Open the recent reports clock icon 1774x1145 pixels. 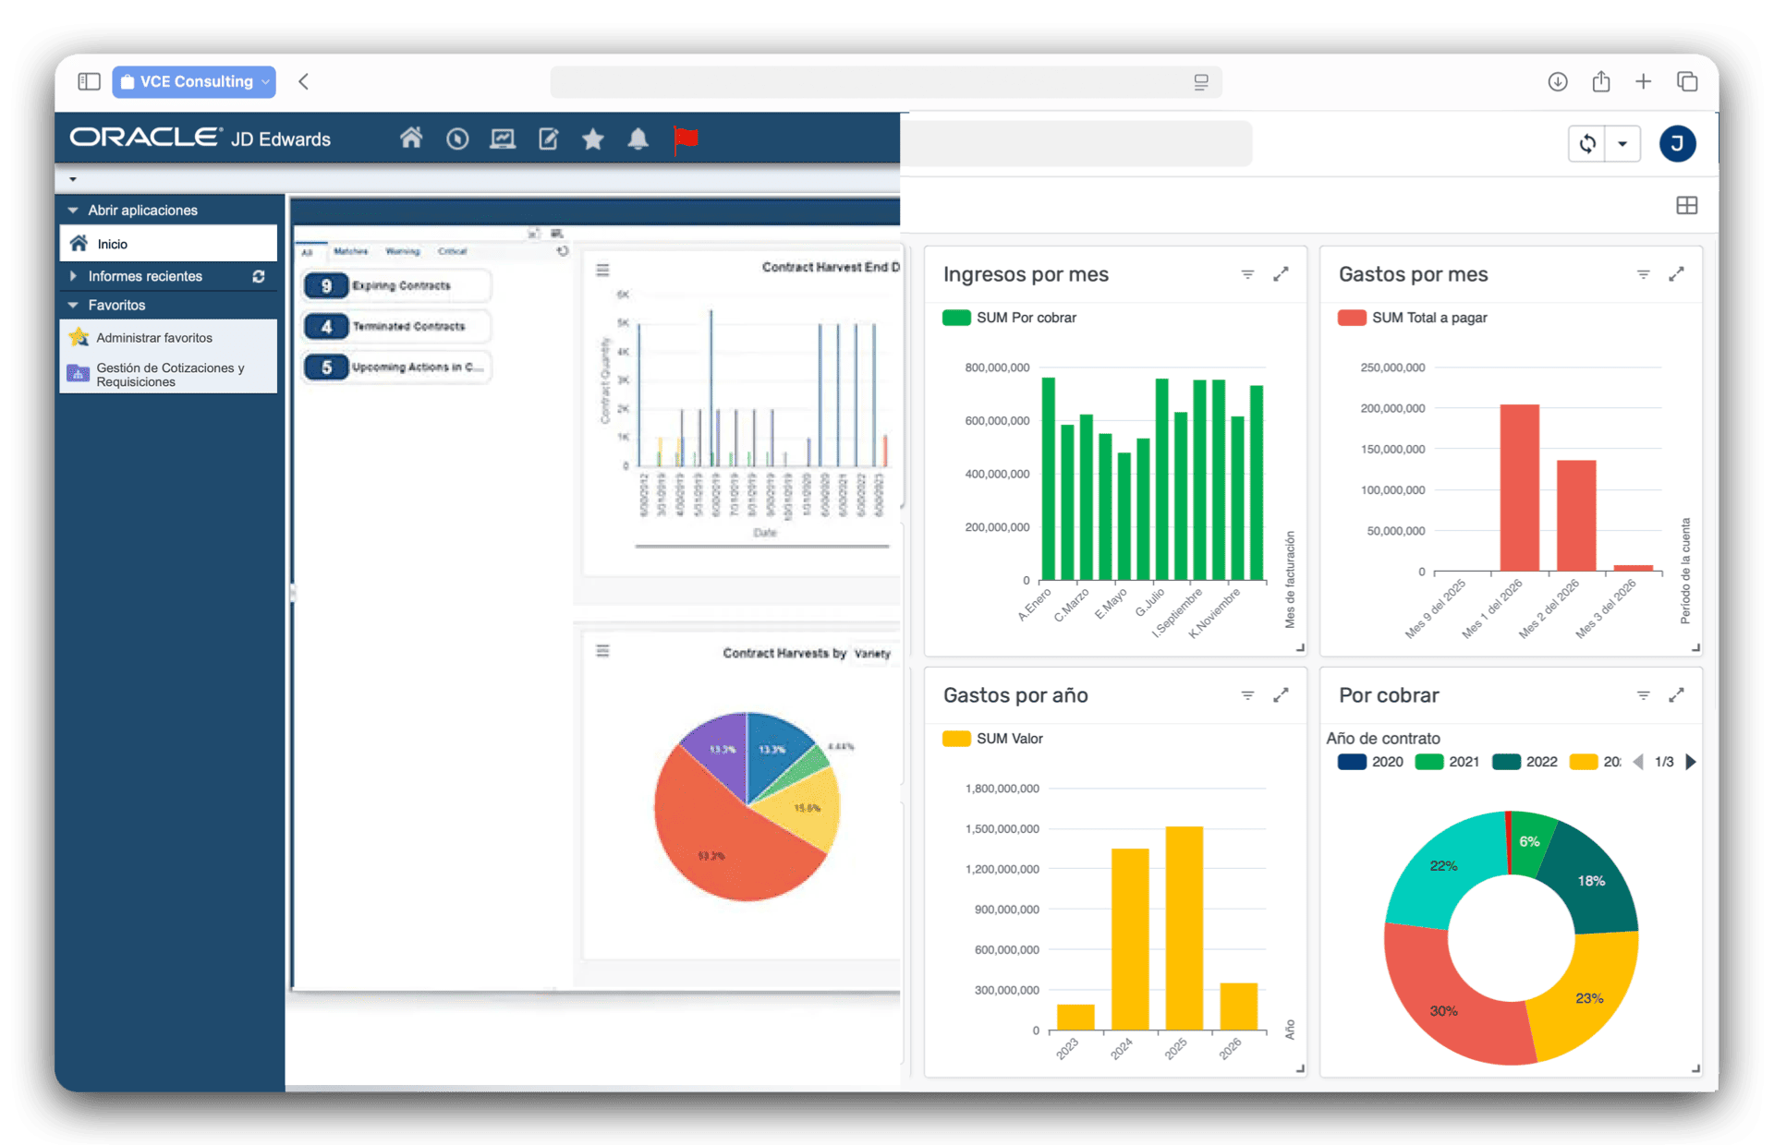(x=457, y=139)
